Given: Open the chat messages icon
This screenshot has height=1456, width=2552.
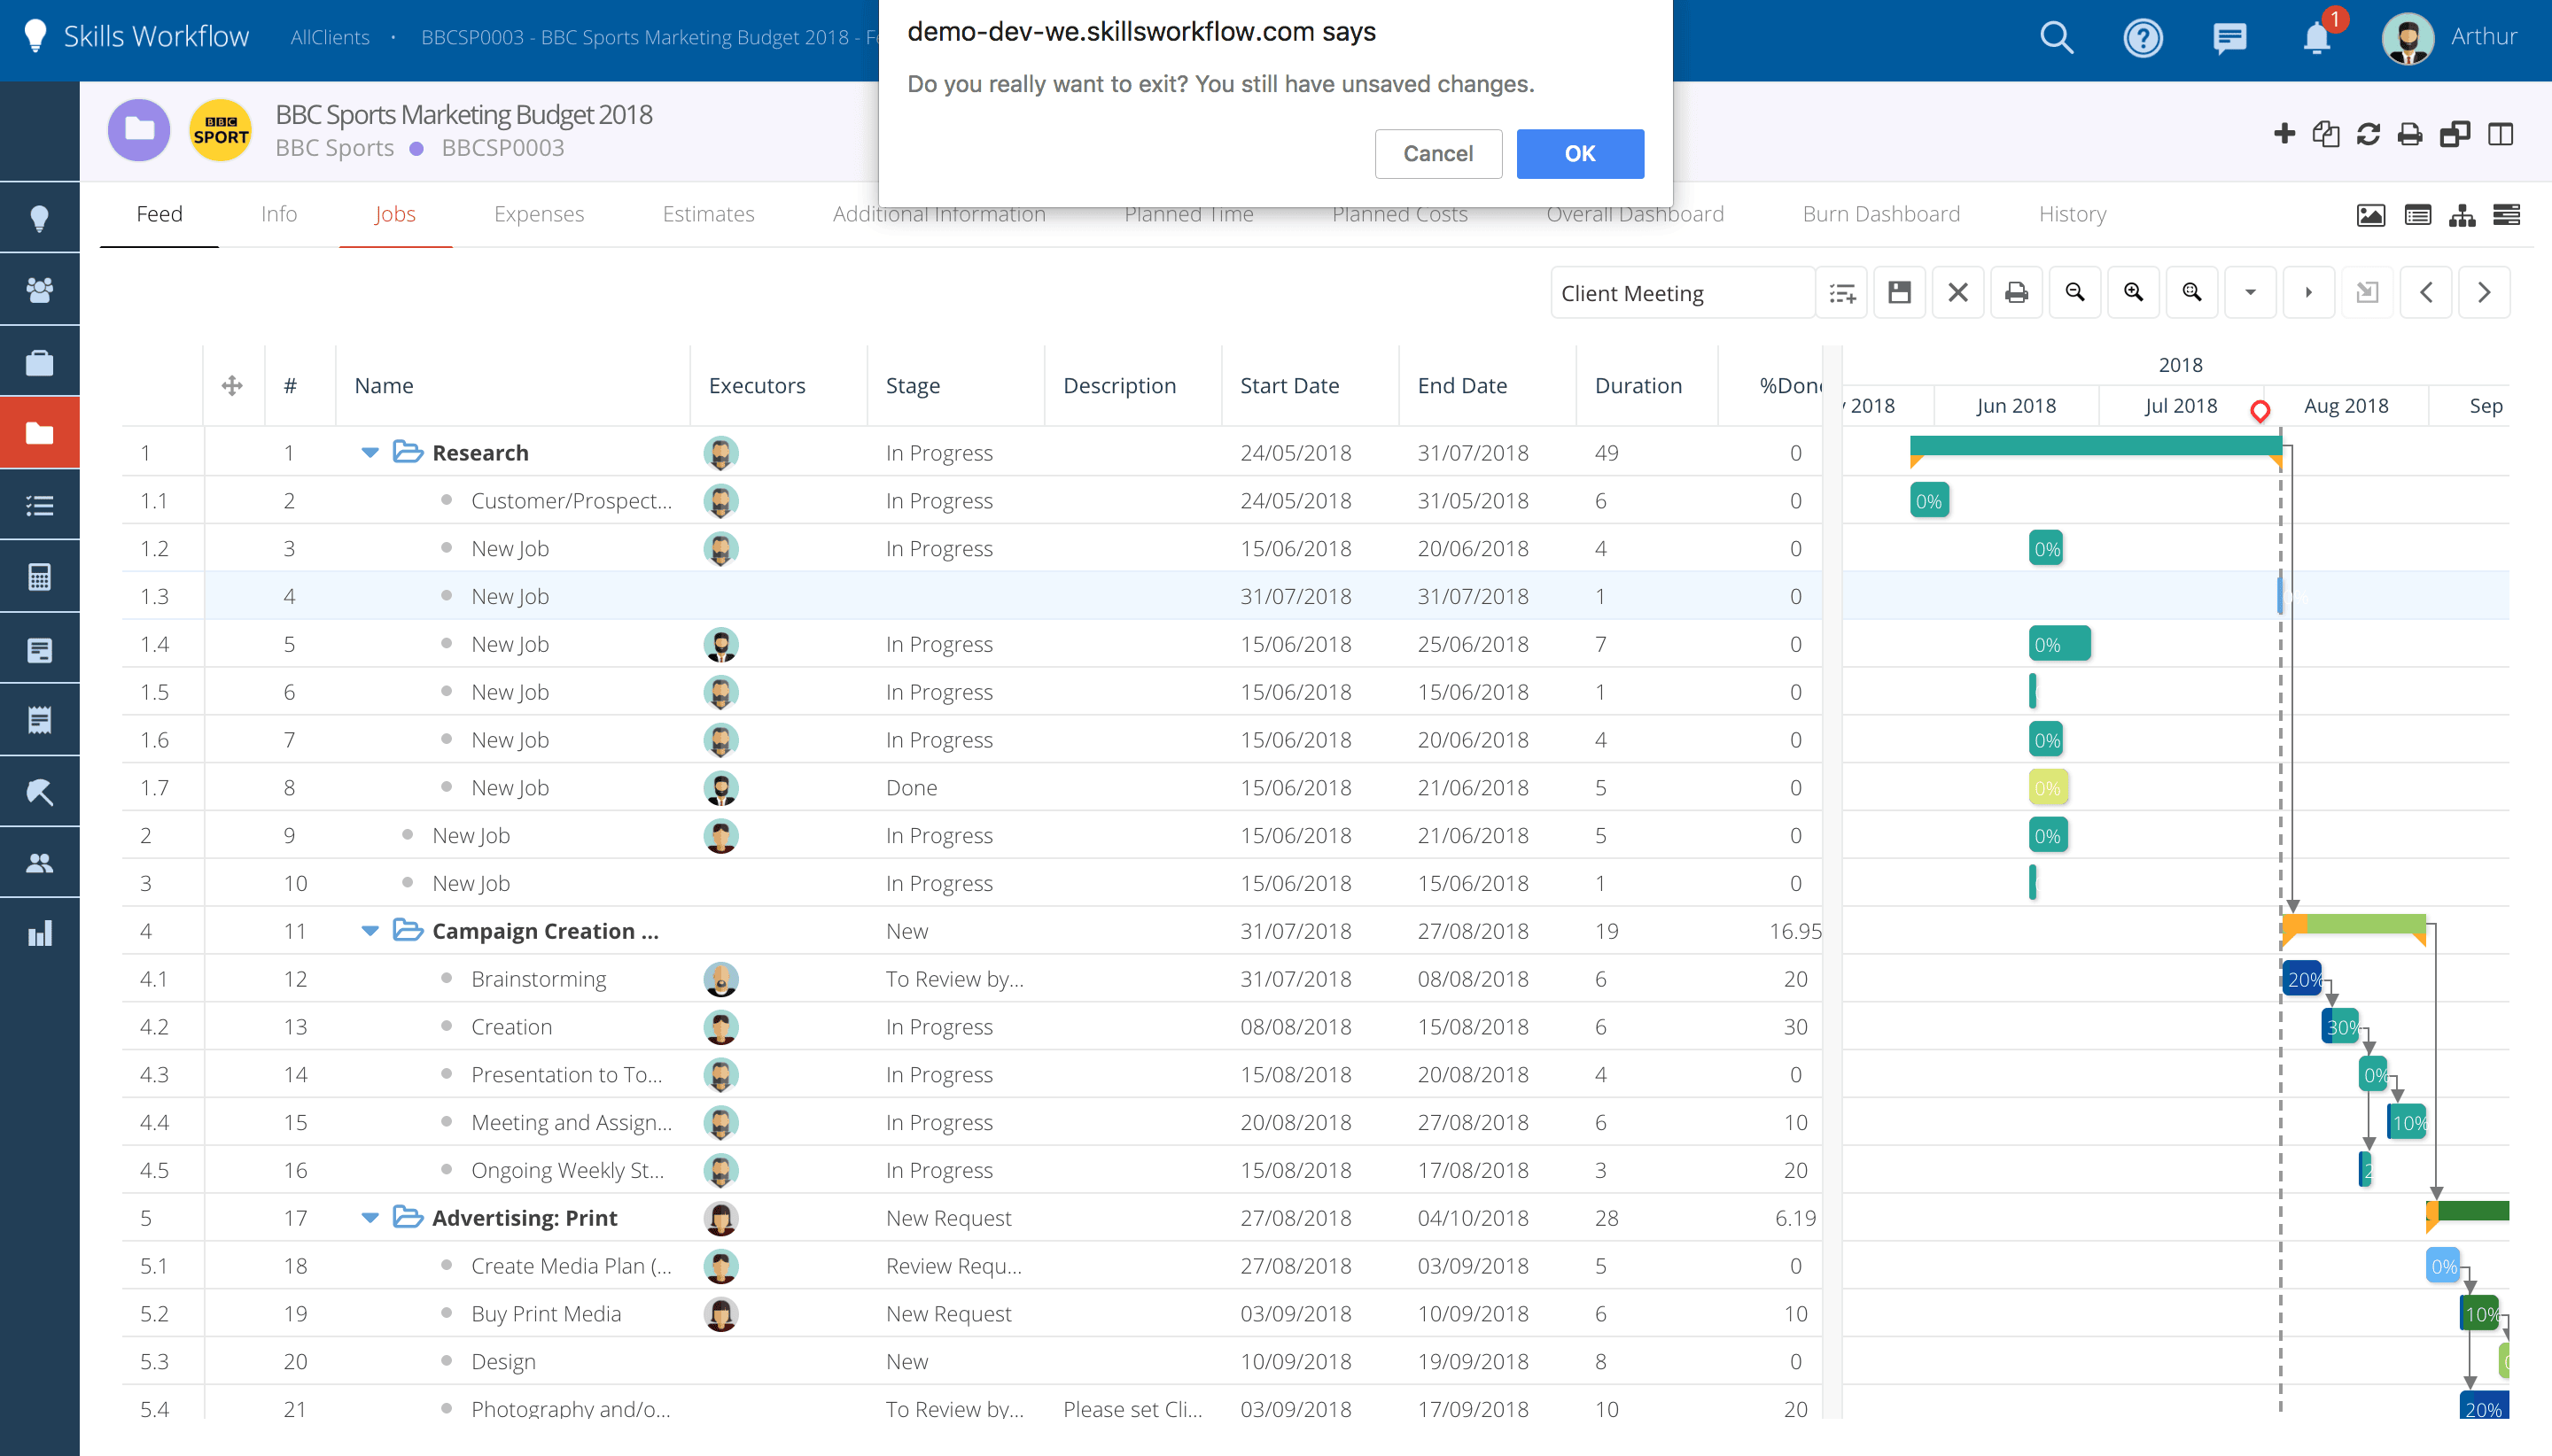Looking at the screenshot, I should [2229, 38].
